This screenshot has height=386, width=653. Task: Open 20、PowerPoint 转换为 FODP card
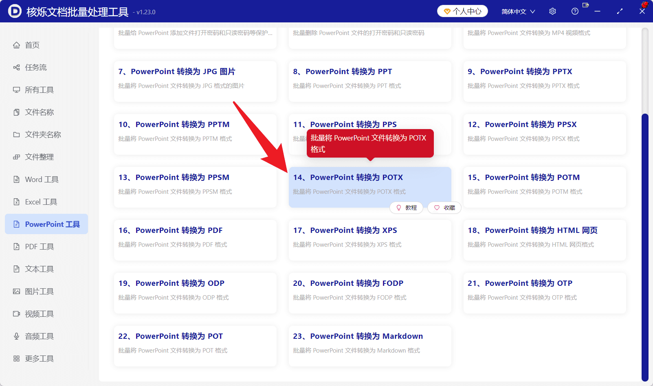[x=370, y=293]
